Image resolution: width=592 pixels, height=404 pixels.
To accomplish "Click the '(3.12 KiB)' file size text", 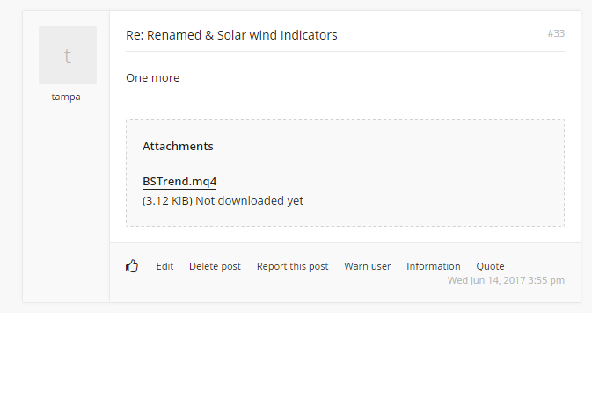I will (x=167, y=201).
